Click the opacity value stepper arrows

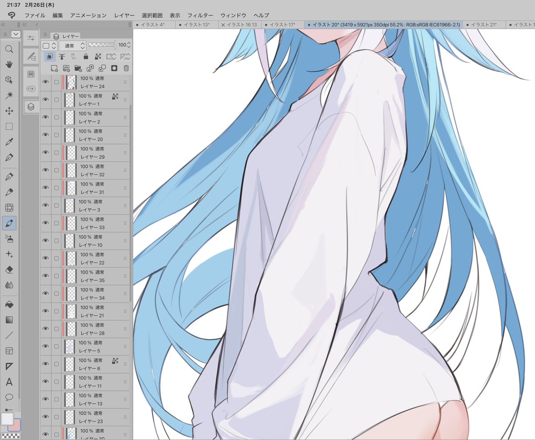point(129,45)
